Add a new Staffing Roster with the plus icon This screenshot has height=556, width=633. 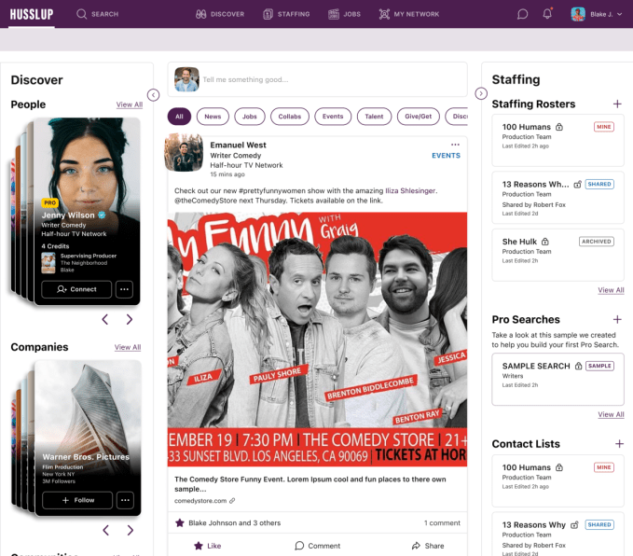click(617, 104)
